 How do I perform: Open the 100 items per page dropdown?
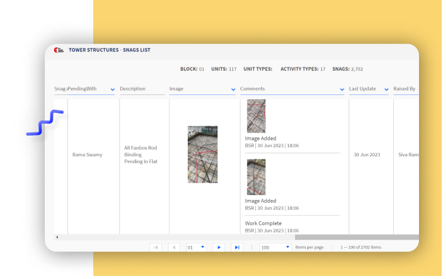pyautogui.click(x=288, y=247)
